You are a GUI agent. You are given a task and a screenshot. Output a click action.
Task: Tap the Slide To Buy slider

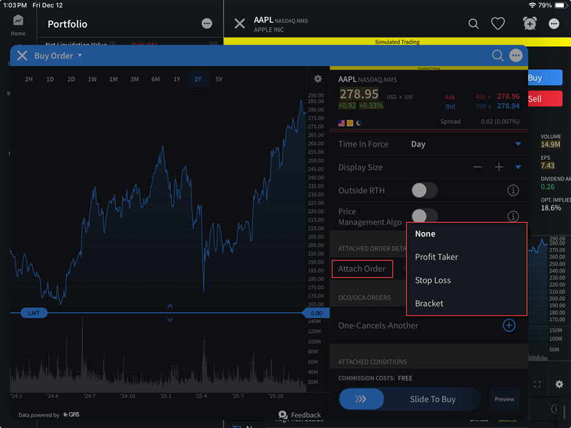point(362,399)
